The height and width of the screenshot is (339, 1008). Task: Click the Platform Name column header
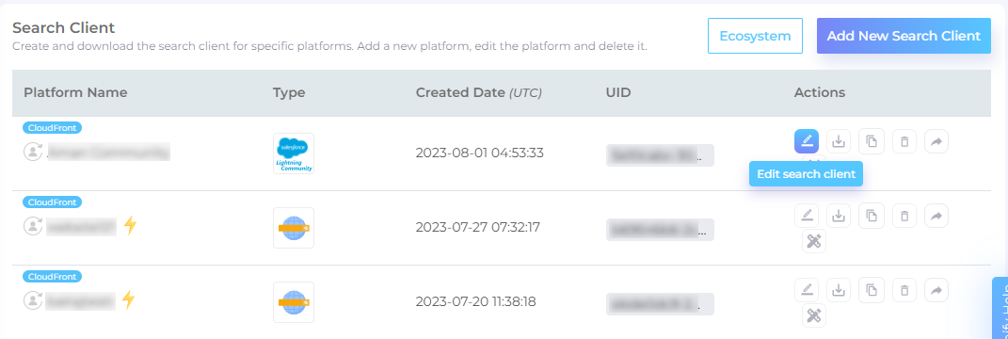(75, 92)
